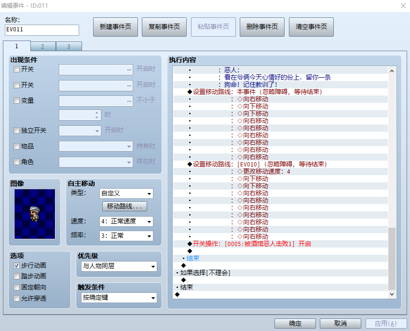Switch to event page tab 3

click(x=69, y=47)
